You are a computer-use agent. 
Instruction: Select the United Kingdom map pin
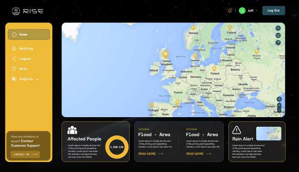click(x=165, y=54)
